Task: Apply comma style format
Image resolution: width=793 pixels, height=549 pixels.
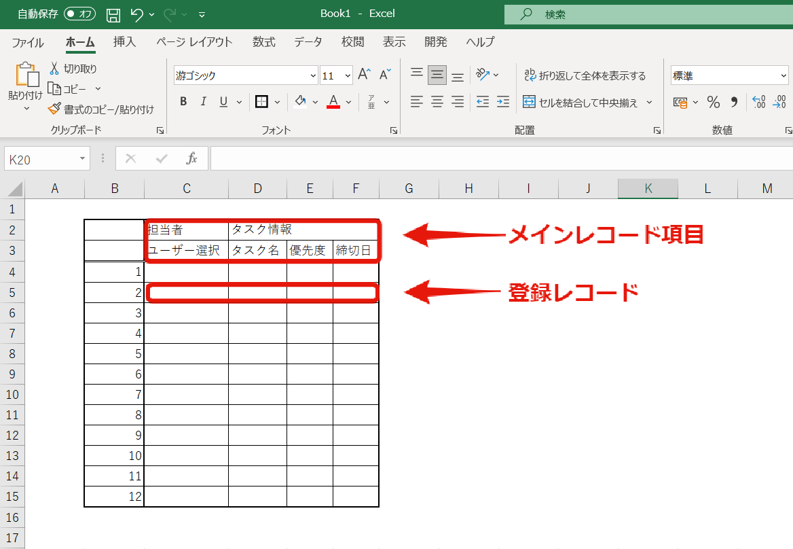Action: click(734, 102)
